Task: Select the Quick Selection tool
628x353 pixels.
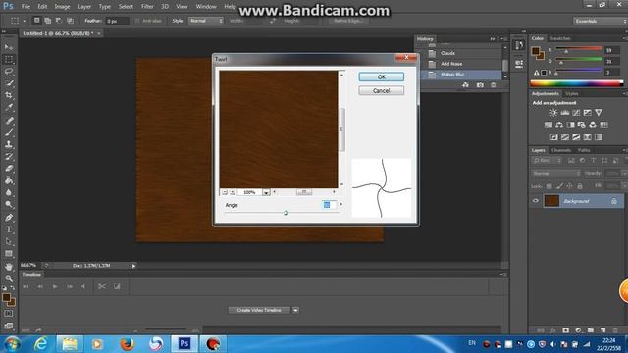Action: coord(9,83)
